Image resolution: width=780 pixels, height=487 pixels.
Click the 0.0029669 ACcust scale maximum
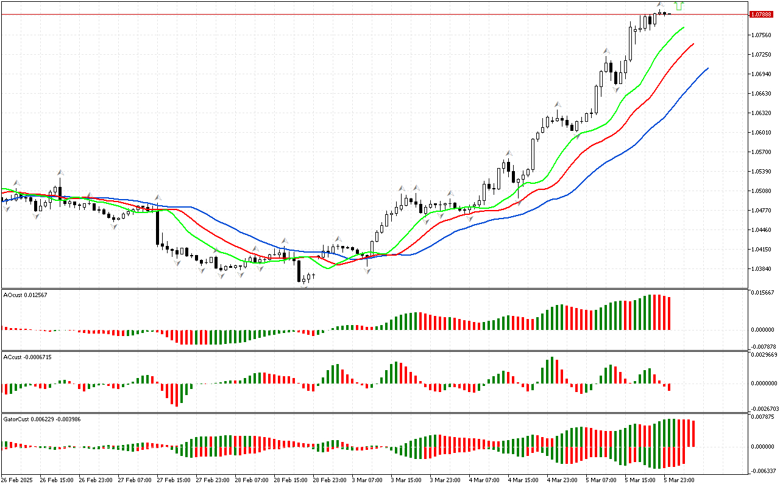pyautogui.click(x=764, y=354)
